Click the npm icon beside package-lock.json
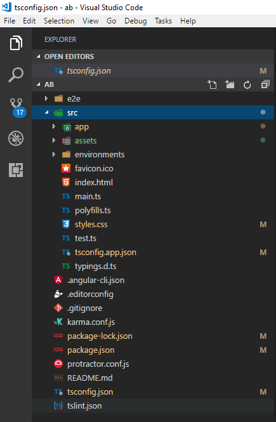Screen dimensions: 276x422 58,336
